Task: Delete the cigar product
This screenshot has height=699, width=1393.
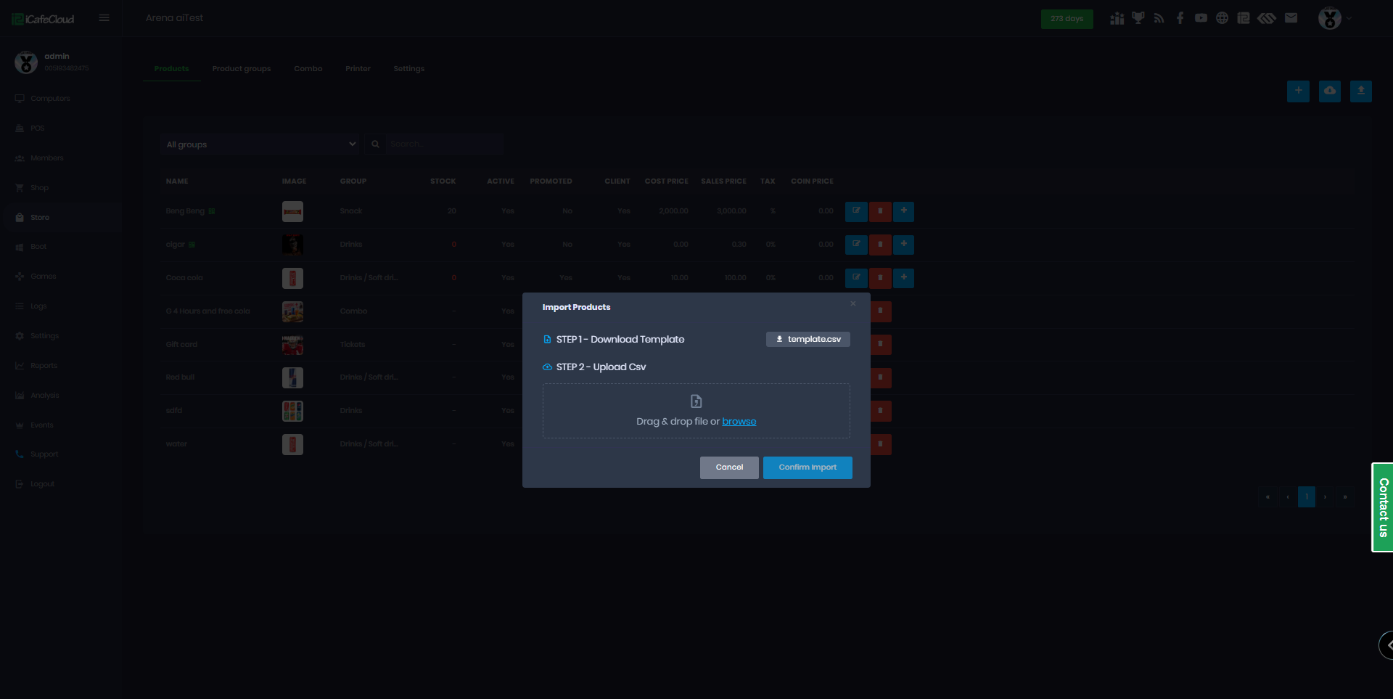Action: coord(880,245)
